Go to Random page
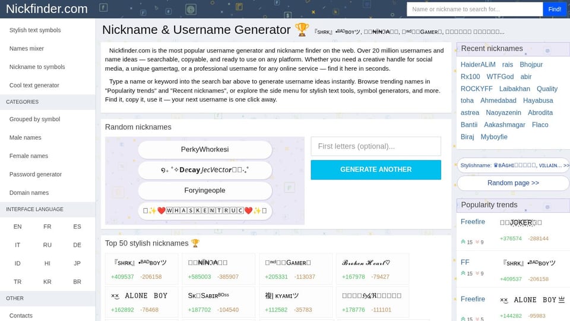This screenshot has width=570, height=321. click(513, 183)
